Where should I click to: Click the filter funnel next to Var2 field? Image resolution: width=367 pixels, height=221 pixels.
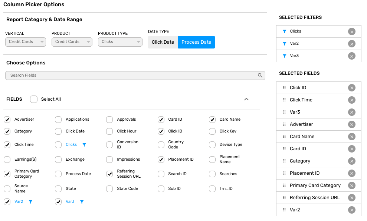30,202
